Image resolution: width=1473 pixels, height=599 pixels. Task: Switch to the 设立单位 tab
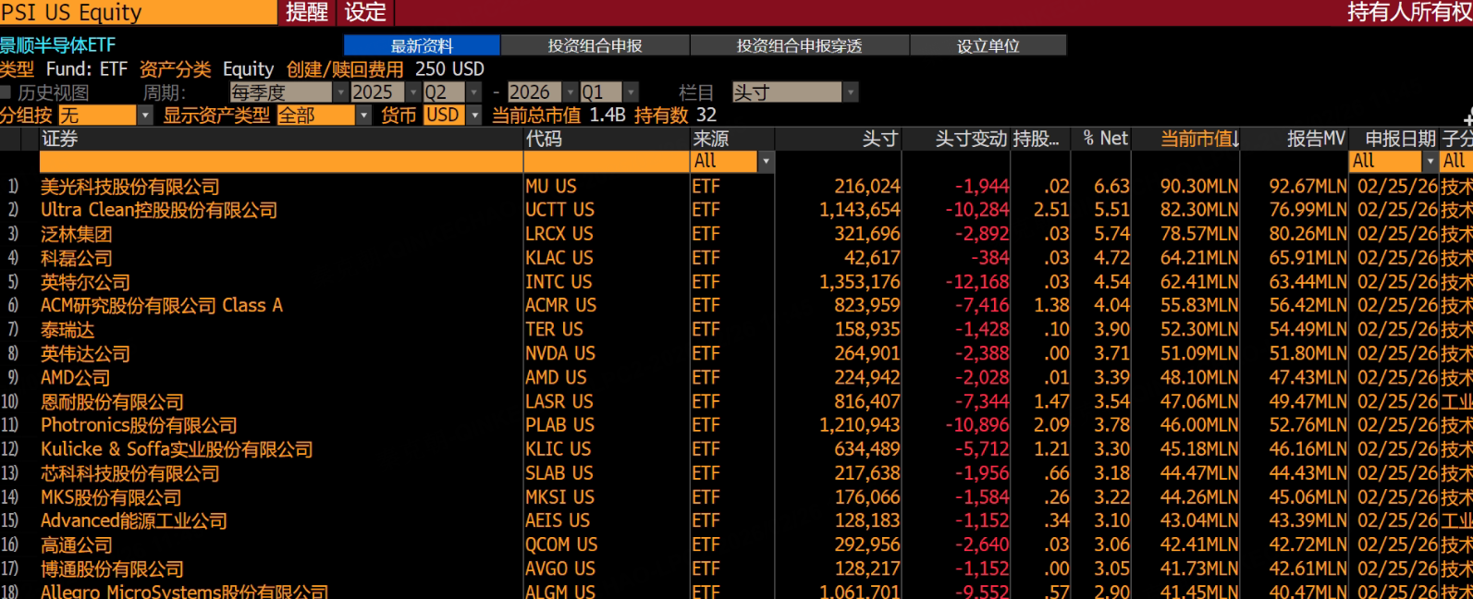(x=988, y=45)
